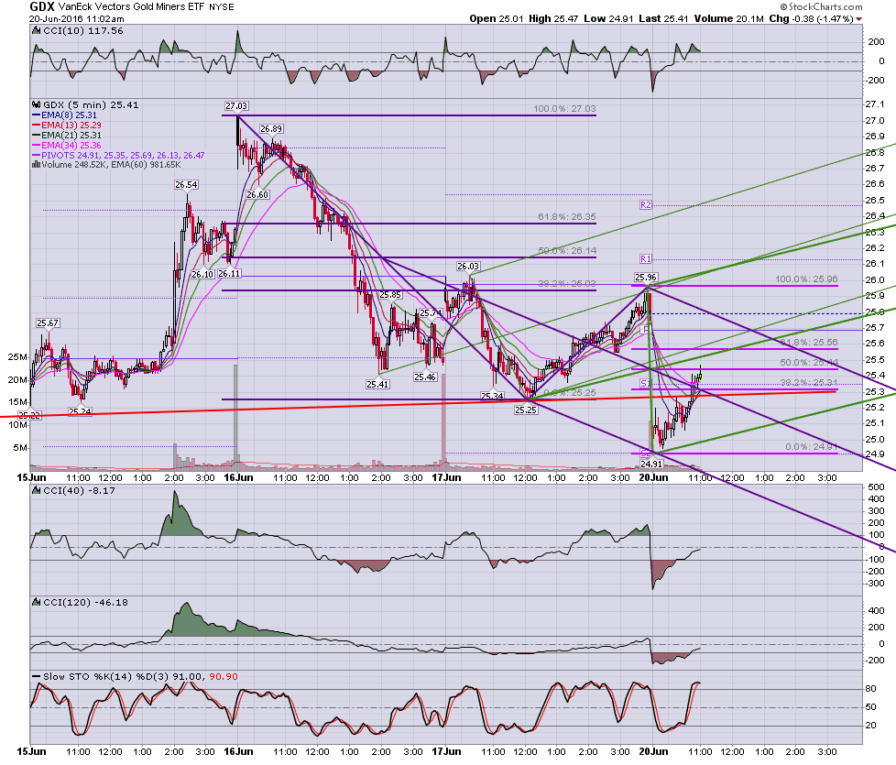This screenshot has width=896, height=765.
Task: Click the bar icon before the Volume 248.52K legend
Action: click(x=37, y=165)
